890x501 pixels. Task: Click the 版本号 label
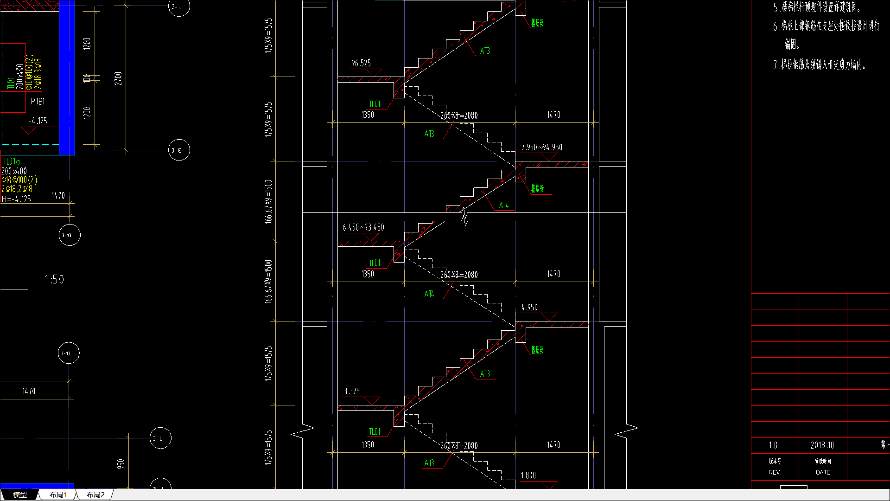(775, 461)
